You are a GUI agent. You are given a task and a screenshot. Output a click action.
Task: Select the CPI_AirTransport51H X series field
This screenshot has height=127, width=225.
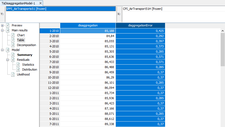pyautogui.click(x=173, y=9)
